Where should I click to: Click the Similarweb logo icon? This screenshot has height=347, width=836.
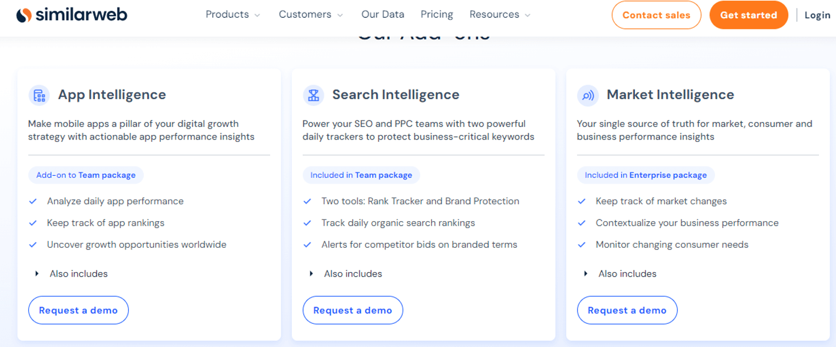pyautogui.click(x=24, y=15)
